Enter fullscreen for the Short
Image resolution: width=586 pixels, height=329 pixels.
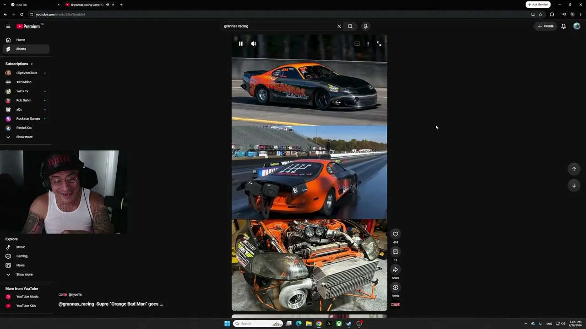coord(379,44)
